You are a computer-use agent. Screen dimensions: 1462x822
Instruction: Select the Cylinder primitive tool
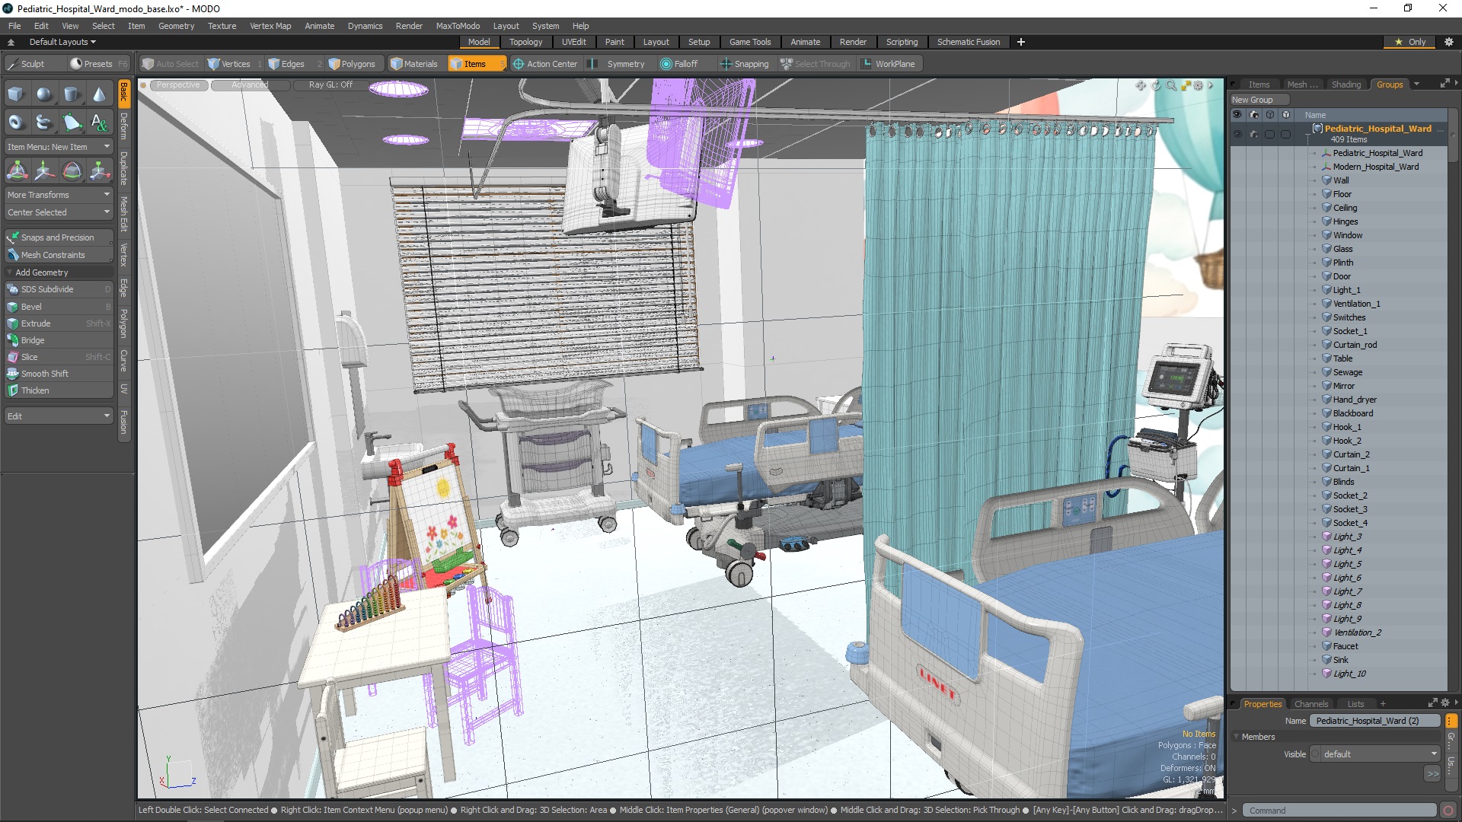[72, 94]
